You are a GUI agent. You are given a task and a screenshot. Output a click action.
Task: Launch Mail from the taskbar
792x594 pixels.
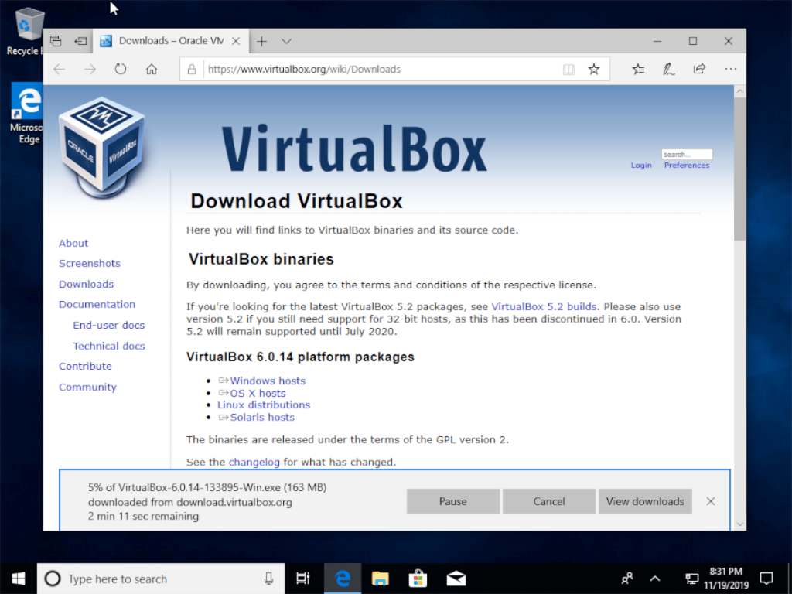456,579
